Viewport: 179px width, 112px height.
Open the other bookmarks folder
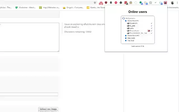pyautogui.click(x=173, y=8)
